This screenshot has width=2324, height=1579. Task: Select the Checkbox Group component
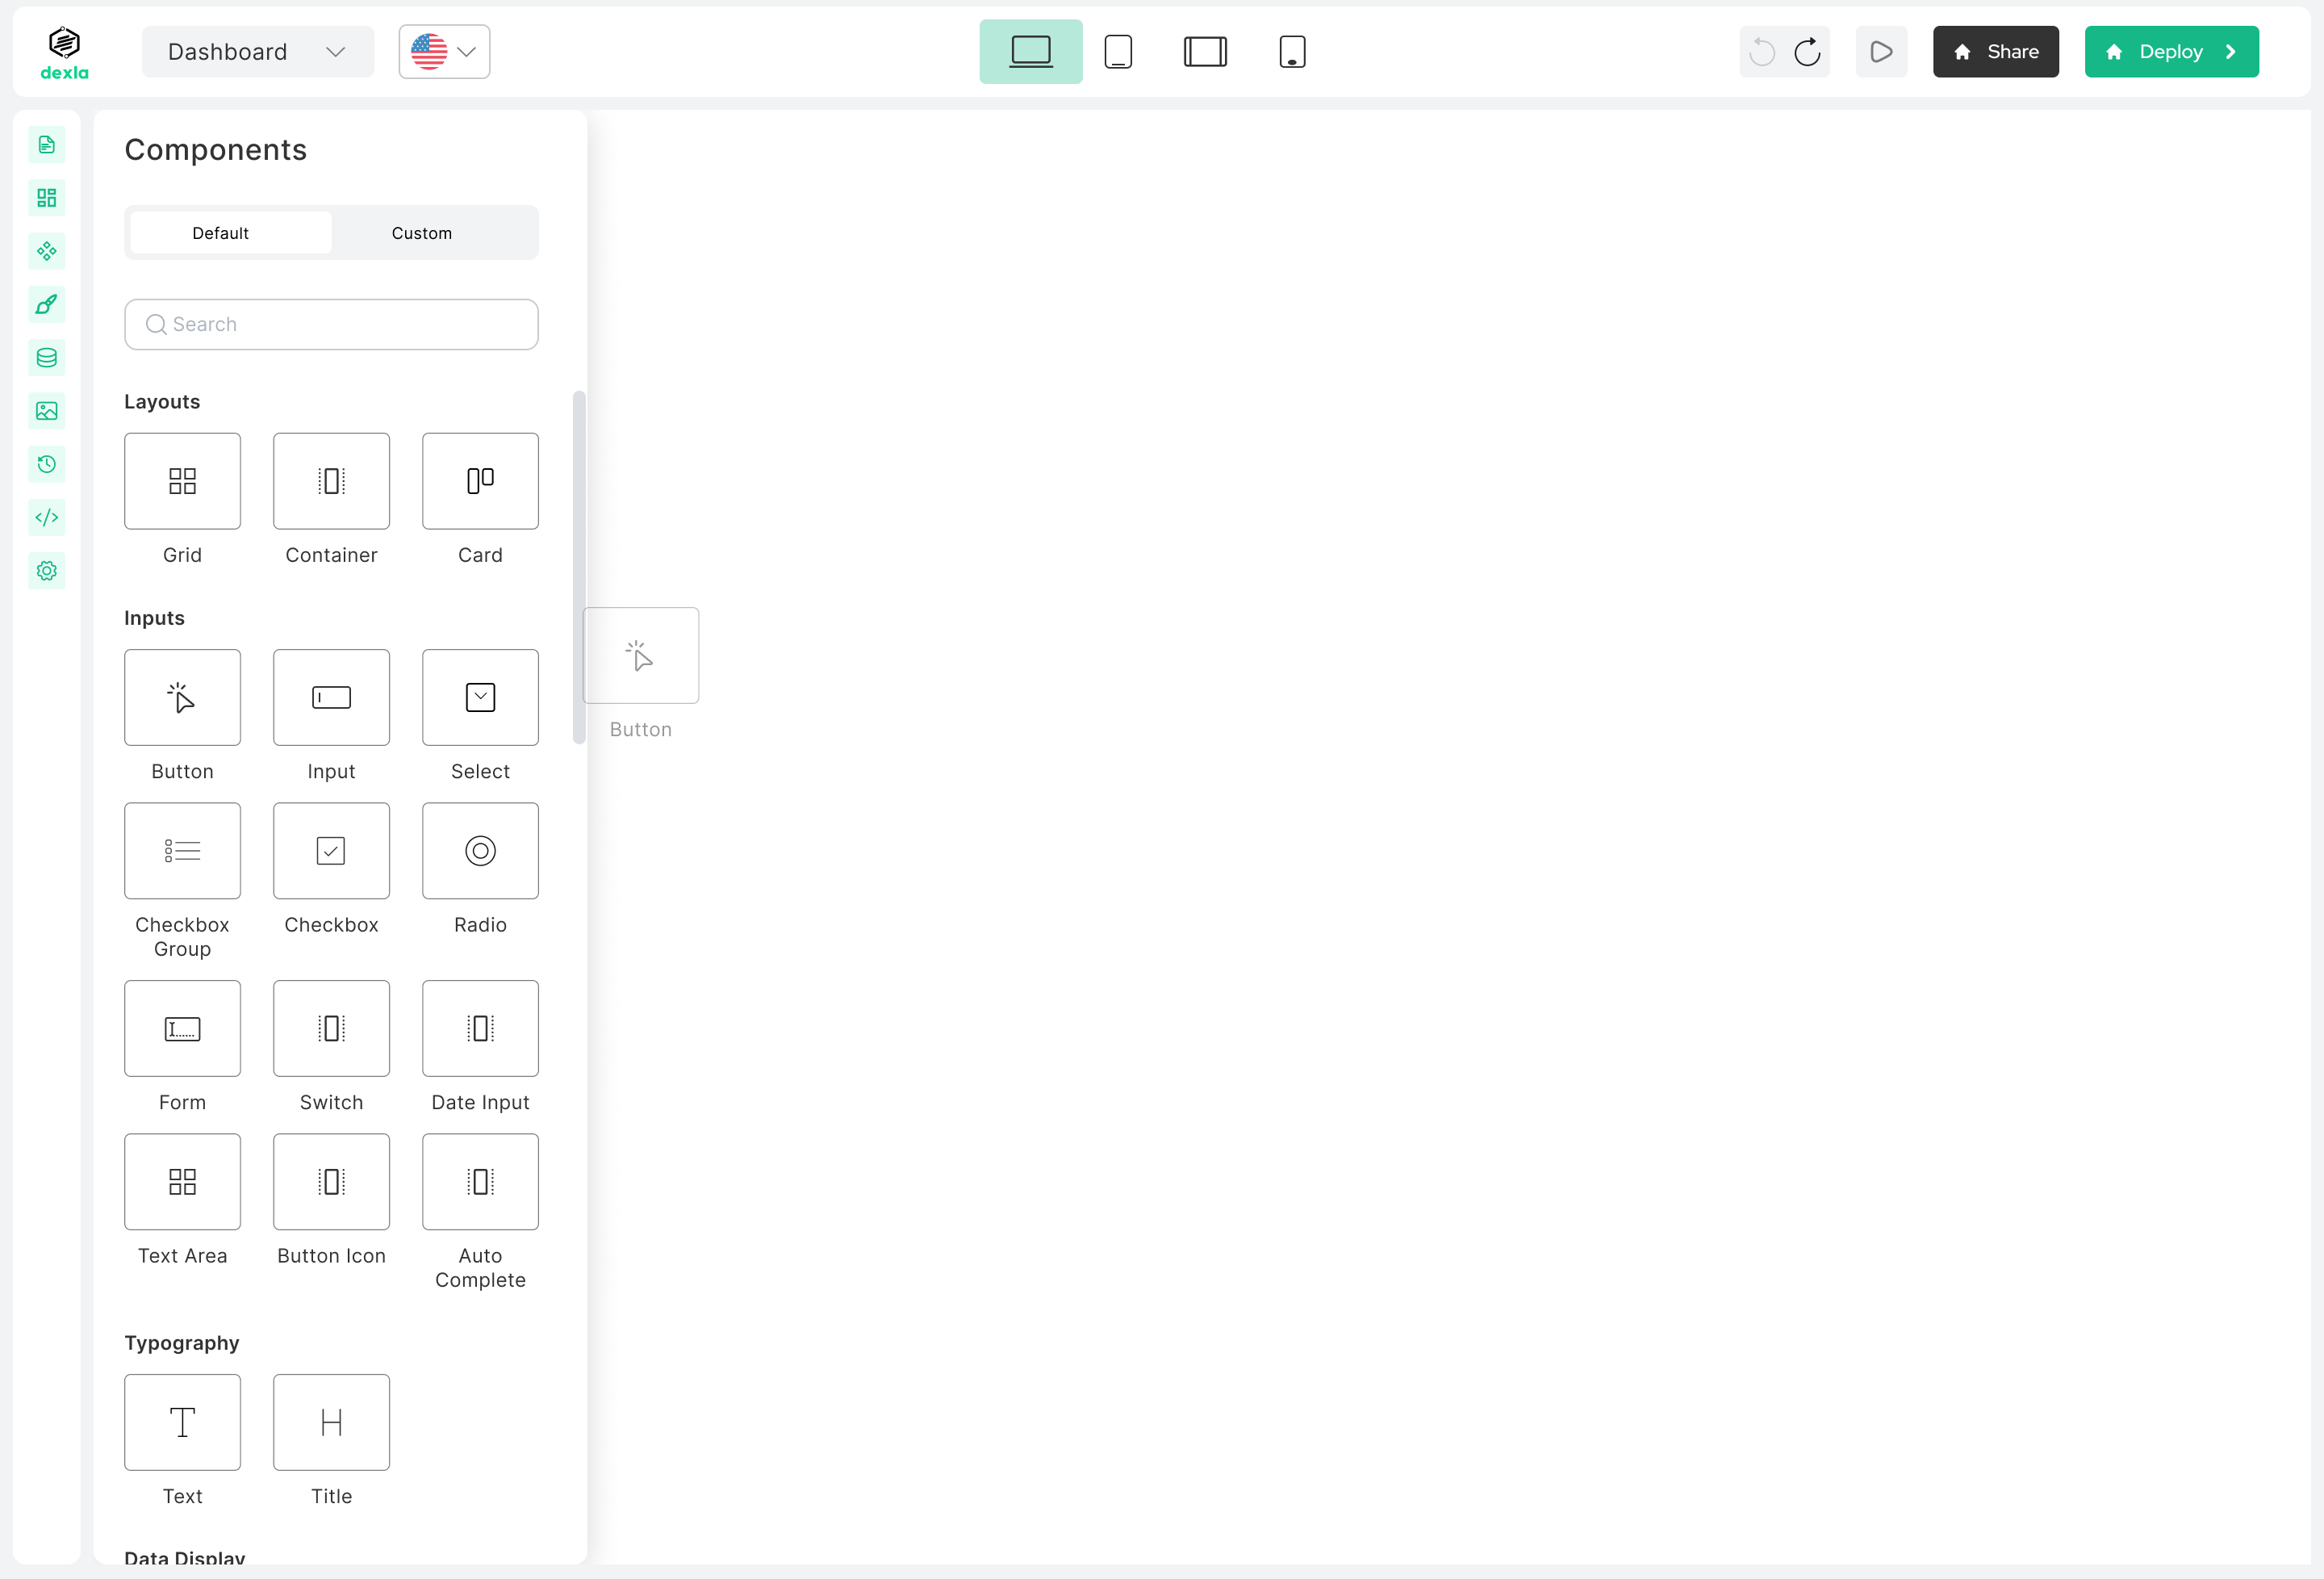click(182, 851)
